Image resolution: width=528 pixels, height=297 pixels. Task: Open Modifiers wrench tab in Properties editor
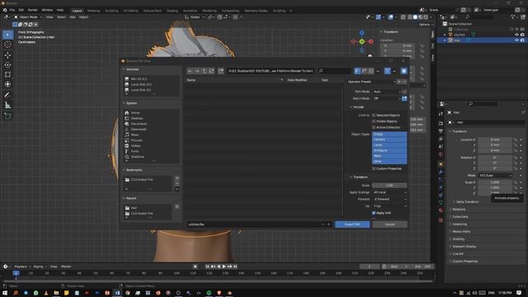point(441,172)
